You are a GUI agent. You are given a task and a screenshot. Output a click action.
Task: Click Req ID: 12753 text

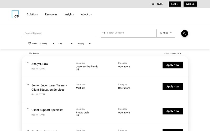pos(38,94)
